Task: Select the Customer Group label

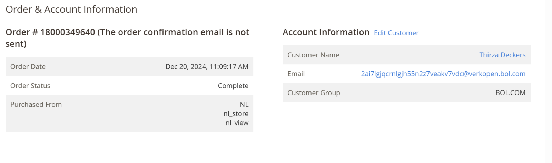Action: [x=314, y=93]
